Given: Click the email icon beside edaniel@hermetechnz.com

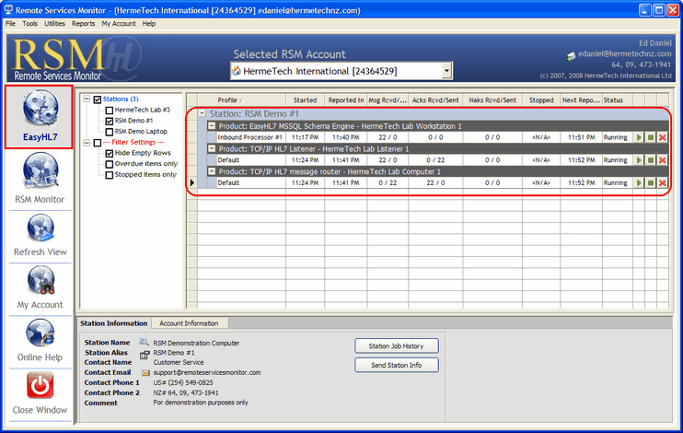Looking at the screenshot, I should [x=571, y=56].
